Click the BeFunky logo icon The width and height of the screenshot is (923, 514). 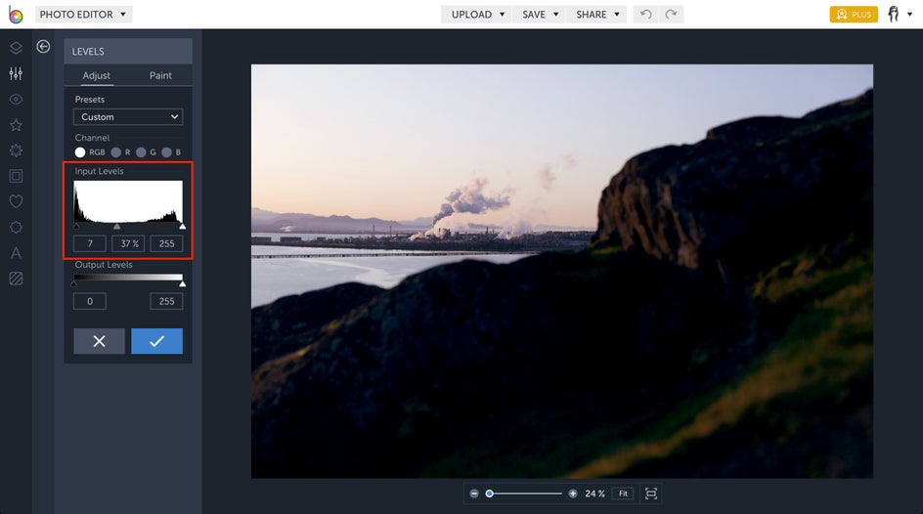point(16,14)
